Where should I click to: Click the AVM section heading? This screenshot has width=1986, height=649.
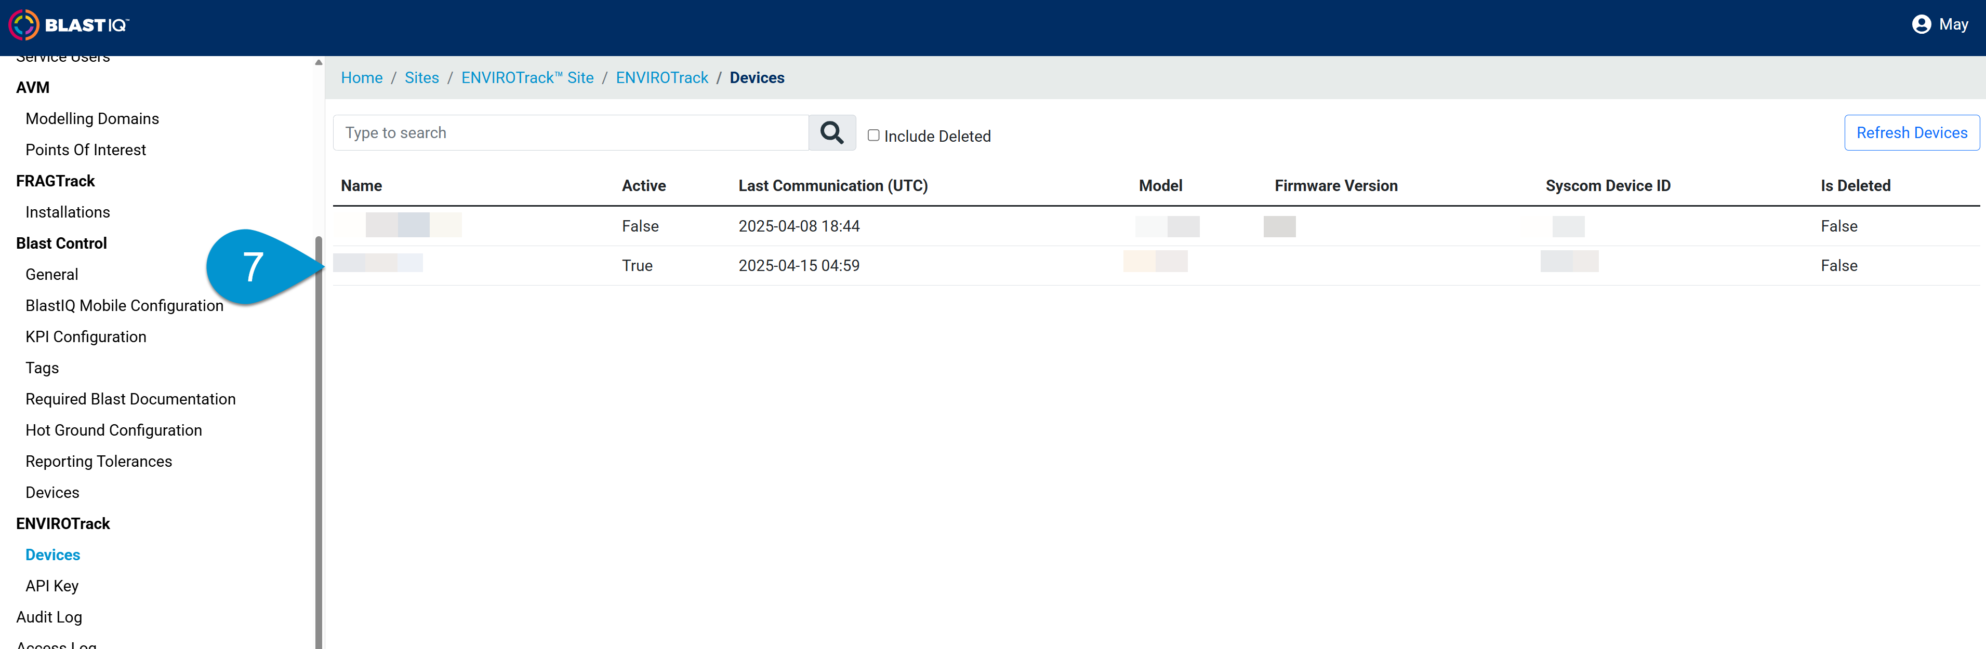pos(32,88)
